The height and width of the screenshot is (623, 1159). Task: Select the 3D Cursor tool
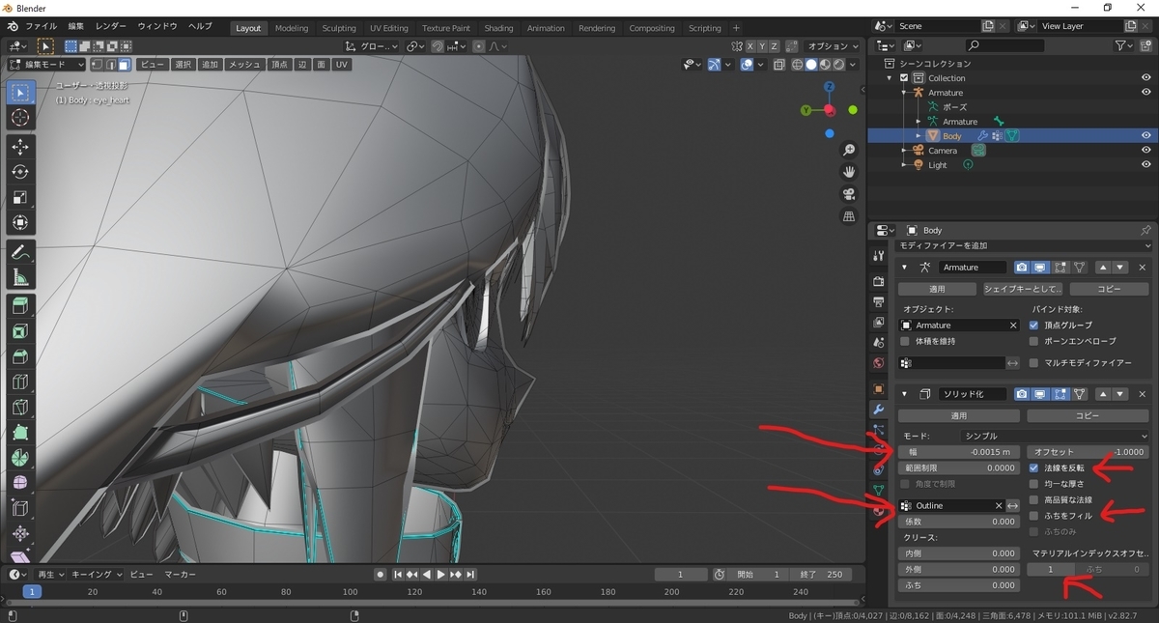[x=20, y=118]
